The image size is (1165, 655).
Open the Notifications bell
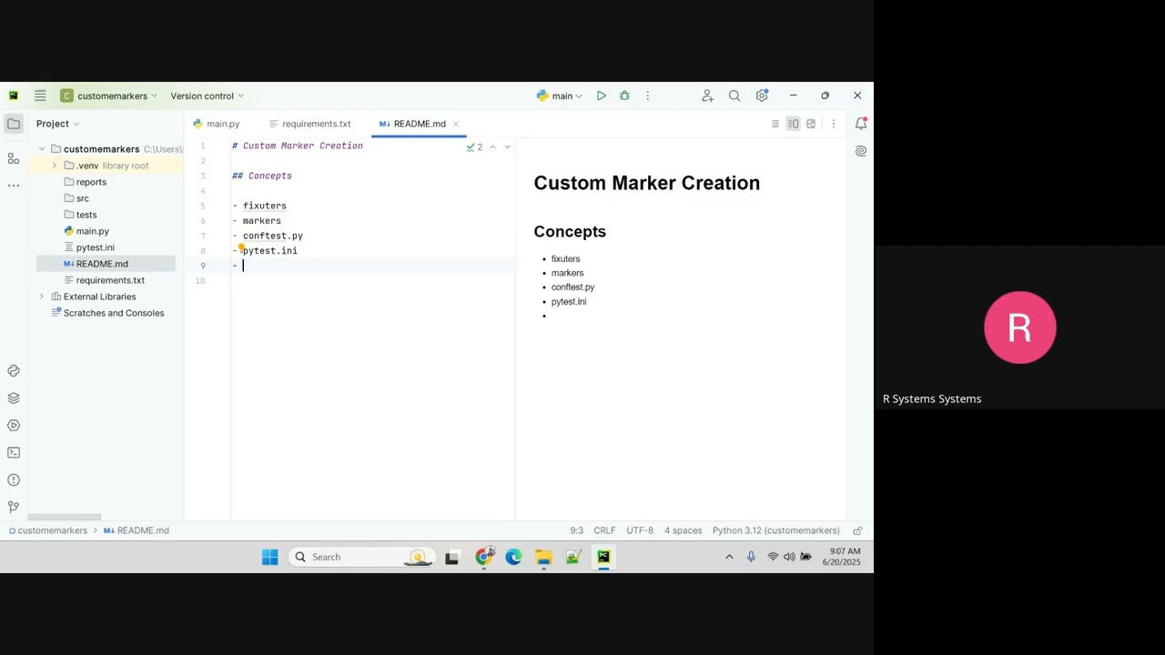point(861,124)
